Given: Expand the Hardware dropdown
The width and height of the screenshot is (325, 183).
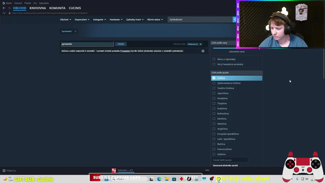Looking at the screenshot, I should pos(116,20).
